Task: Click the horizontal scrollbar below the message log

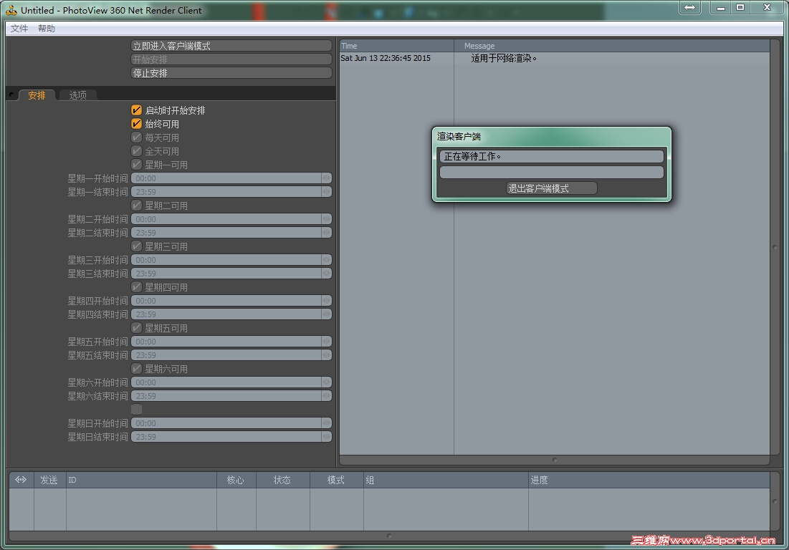Action: tap(555, 460)
